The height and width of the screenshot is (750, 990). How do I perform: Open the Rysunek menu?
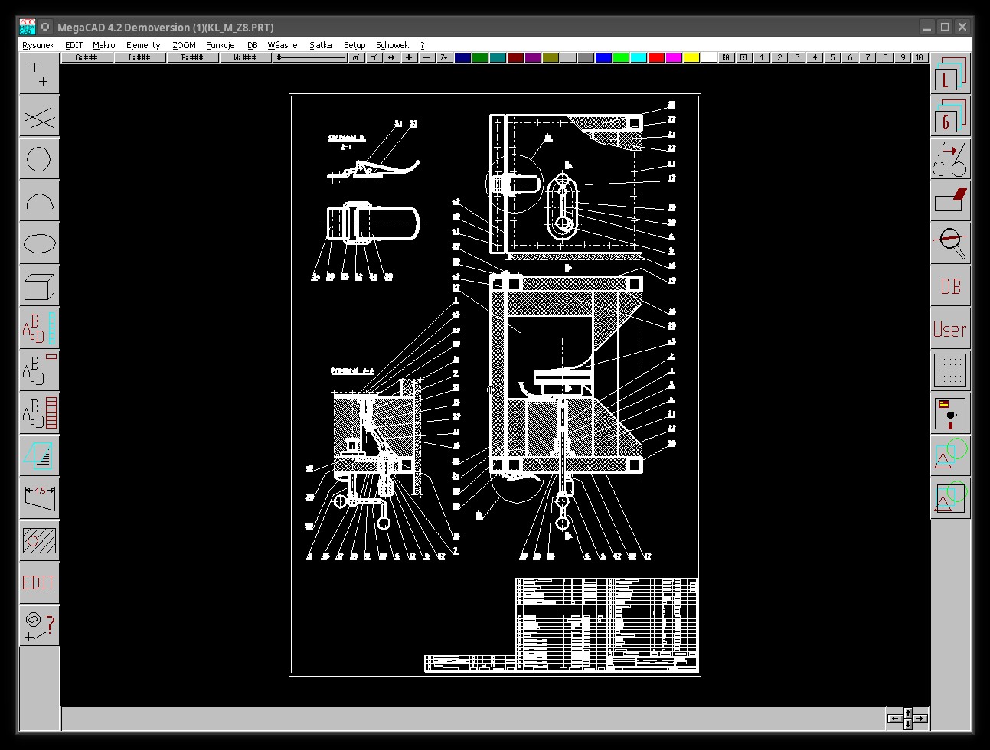point(38,45)
